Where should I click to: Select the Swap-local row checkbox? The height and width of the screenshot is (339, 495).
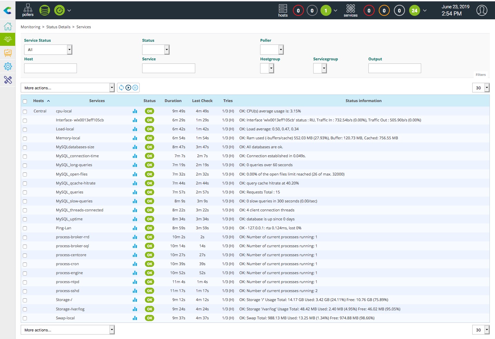pos(25,318)
